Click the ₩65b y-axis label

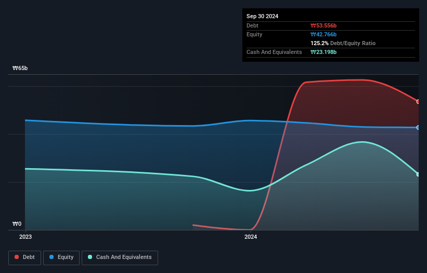[x=20, y=68]
